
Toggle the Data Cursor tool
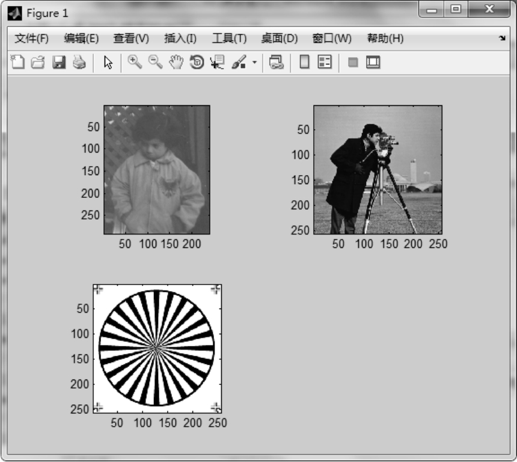(216, 62)
